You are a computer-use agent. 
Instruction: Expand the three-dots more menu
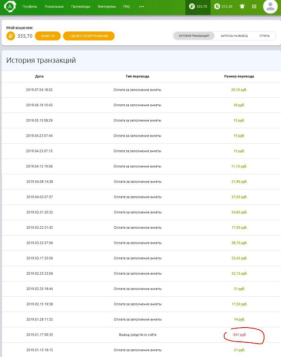tap(141, 6)
